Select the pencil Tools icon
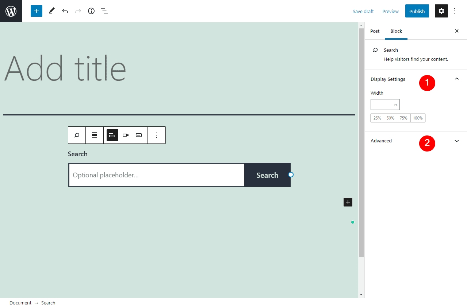 (51, 11)
